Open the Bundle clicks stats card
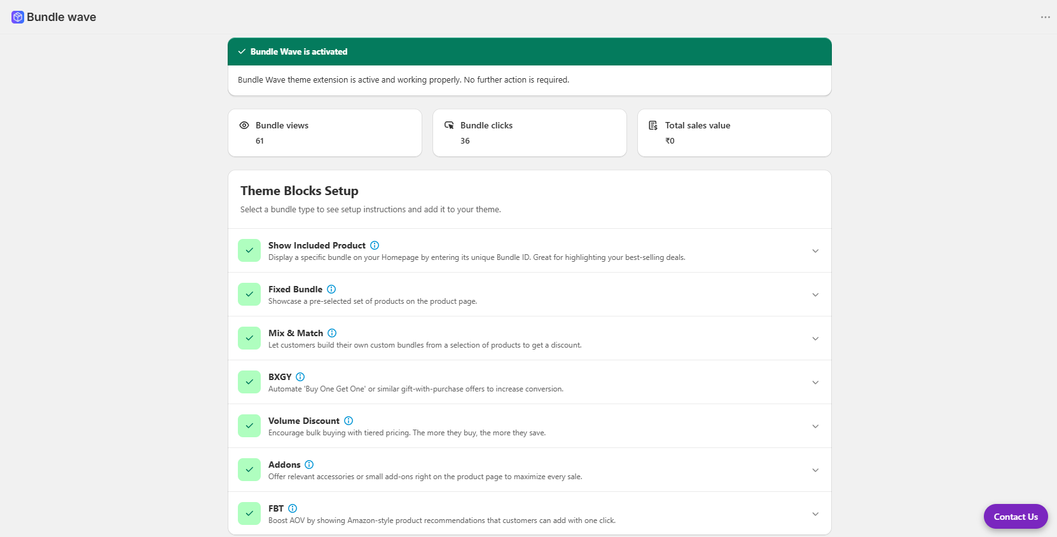1057x537 pixels. pos(530,133)
